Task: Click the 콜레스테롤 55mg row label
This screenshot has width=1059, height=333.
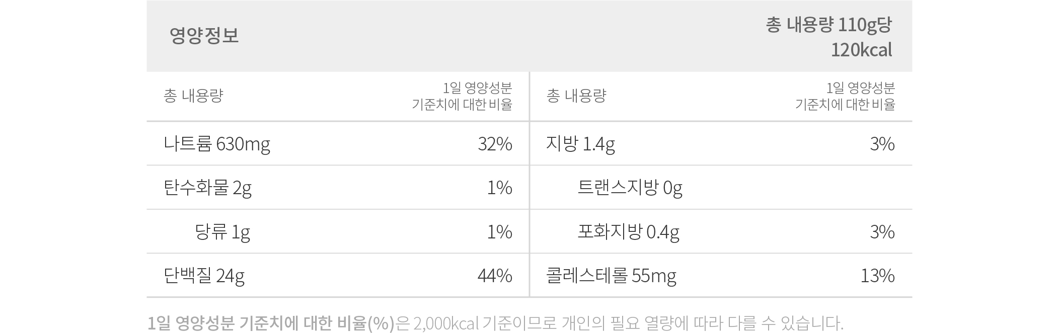Action: (x=611, y=276)
